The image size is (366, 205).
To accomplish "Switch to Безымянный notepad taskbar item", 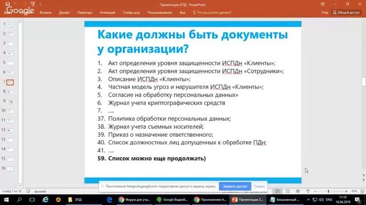I will coord(285,200).
